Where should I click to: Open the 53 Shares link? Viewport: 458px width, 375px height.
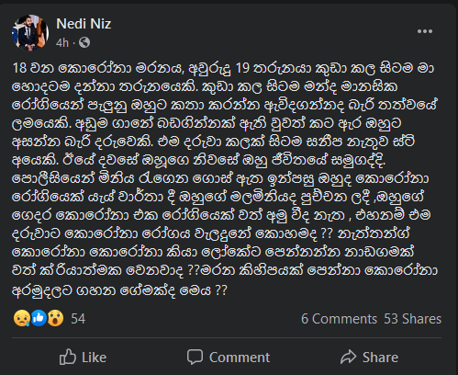point(413,319)
